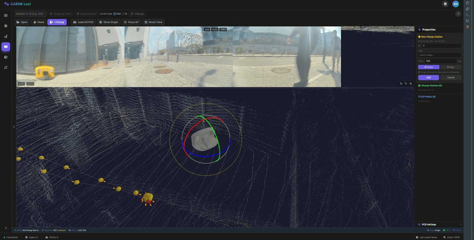
Task: Click the Theta value input field
Action: (440, 61)
